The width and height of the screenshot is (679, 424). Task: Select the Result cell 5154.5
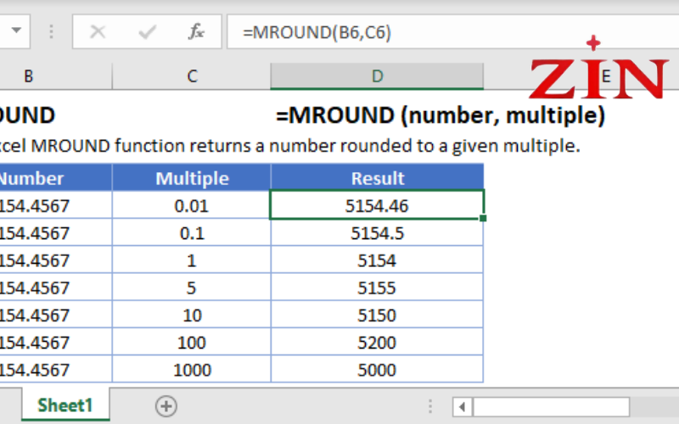coord(377,232)
